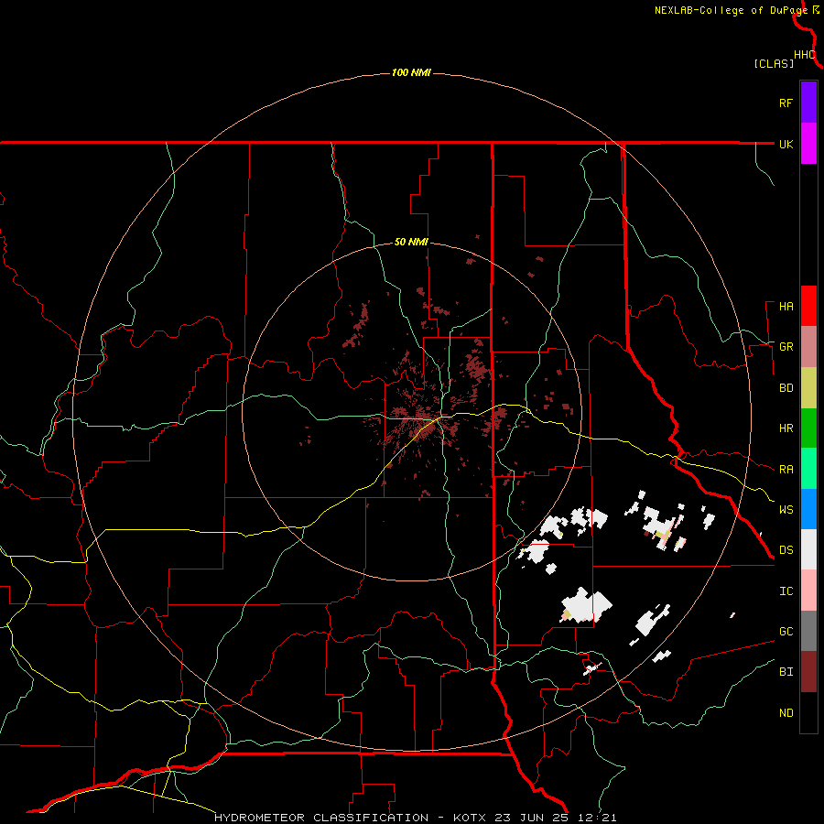This screenshot has height=824, width=824.
Task: Click the NEXLAB-College of DuPage title text
Action: pyautogui.click(x=731, y=10)
